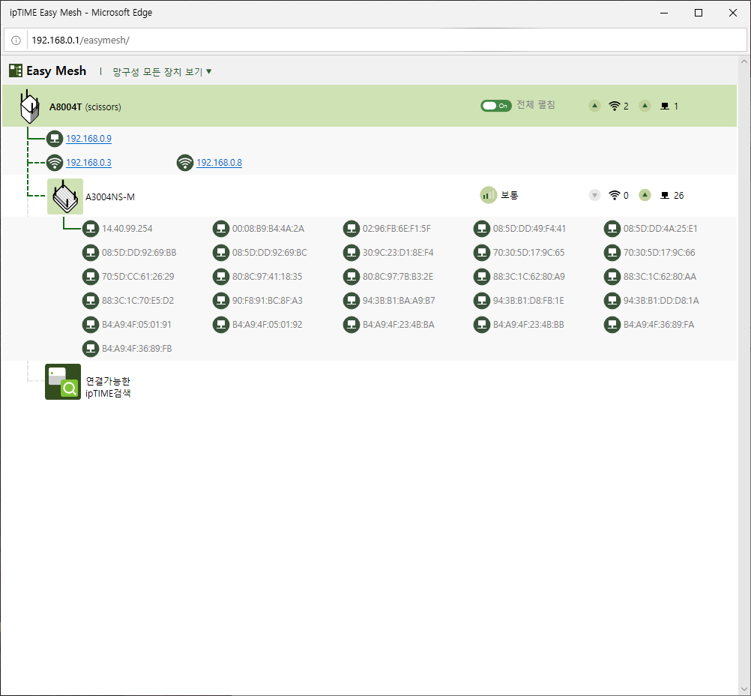Screen dimensions: 751x696
Task: Click device icon for B4:A9:4F:05:01:91
Action: [x=91, y=325]
